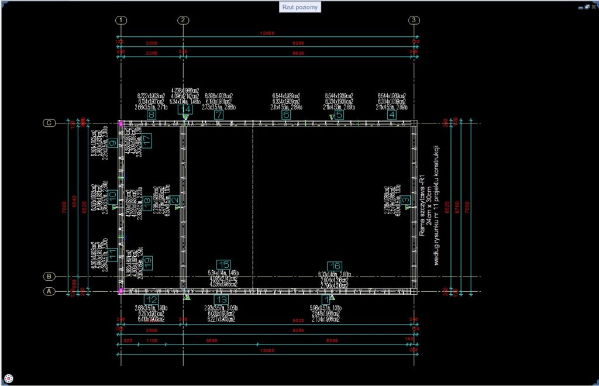The image size is (599, 386).
Task: Minimize the drawing view window
Action: tap(580, 6)
